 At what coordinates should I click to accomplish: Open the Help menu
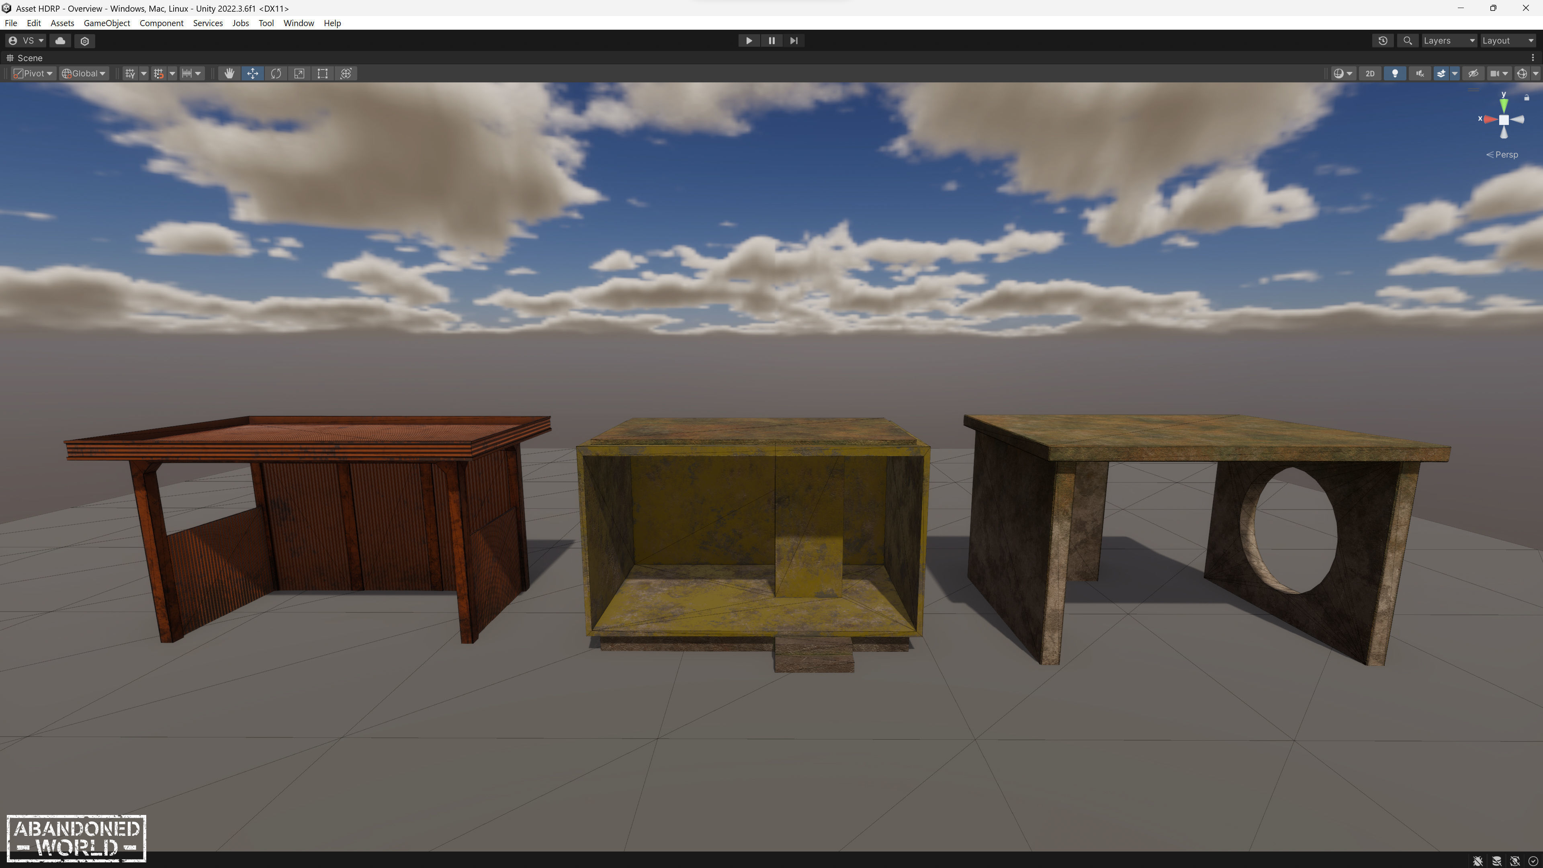click(x=332, y=23)
